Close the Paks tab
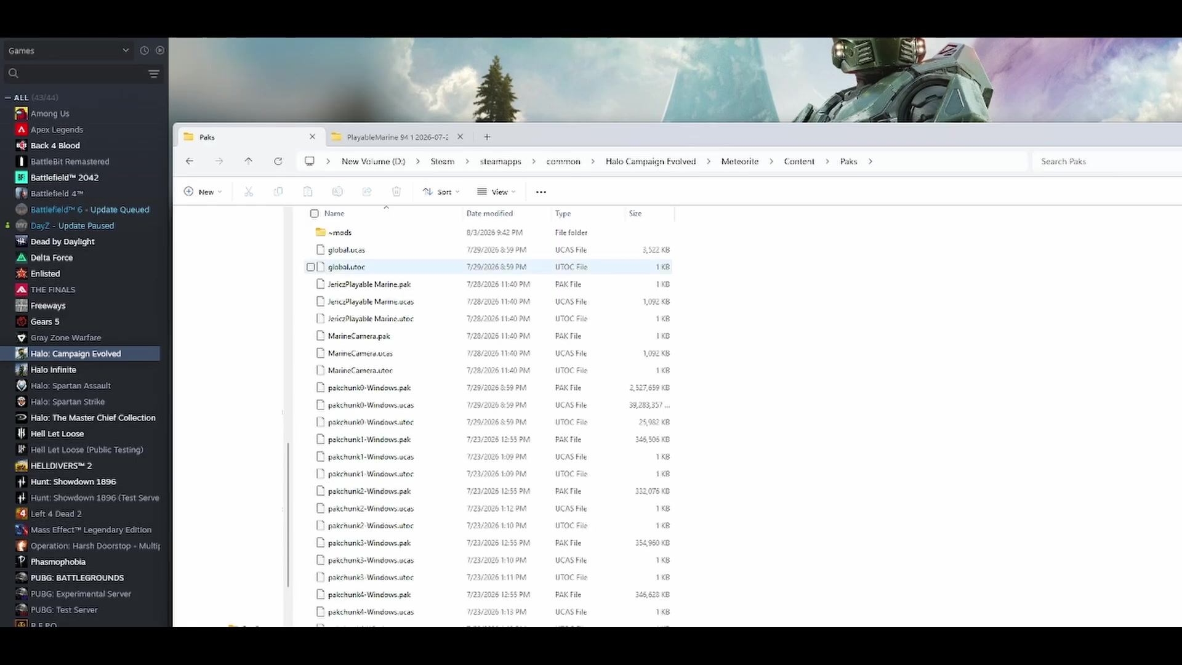The height and width of the screenshot is (665, 1182). click(x=312, y=137)
